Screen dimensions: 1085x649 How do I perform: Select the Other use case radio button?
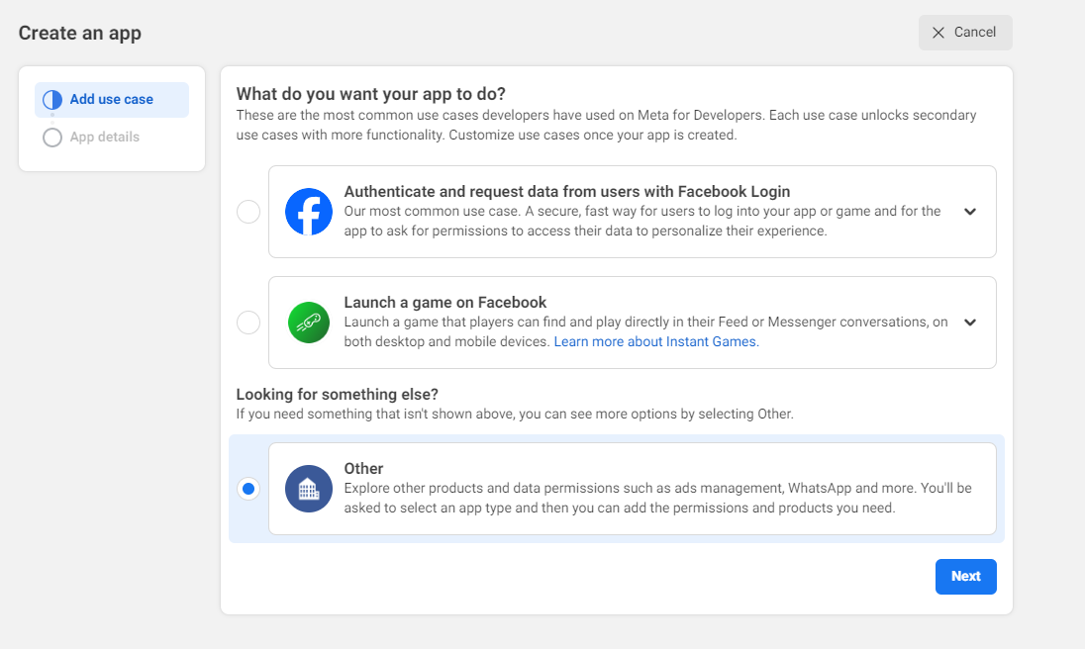click(248, 489)
